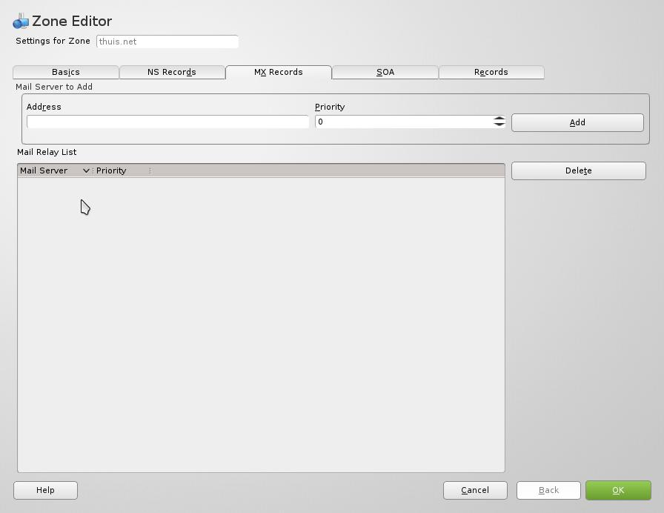The height and width of the screenshot is (513, 664).
Task: Click the Settings for Zone field
Action: 167,42
